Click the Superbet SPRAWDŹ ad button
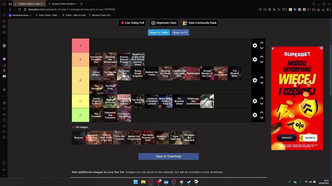Image resolution: width=332 pixels, height=186 pixels. pos(287,138)
